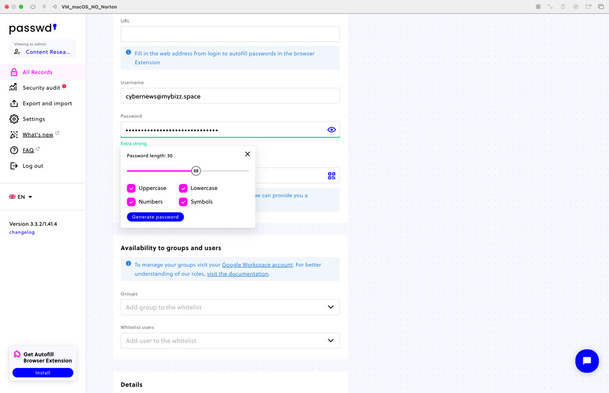609x393 pixels.
Task: Open Content Resea... account switcher
Action: 43,49
